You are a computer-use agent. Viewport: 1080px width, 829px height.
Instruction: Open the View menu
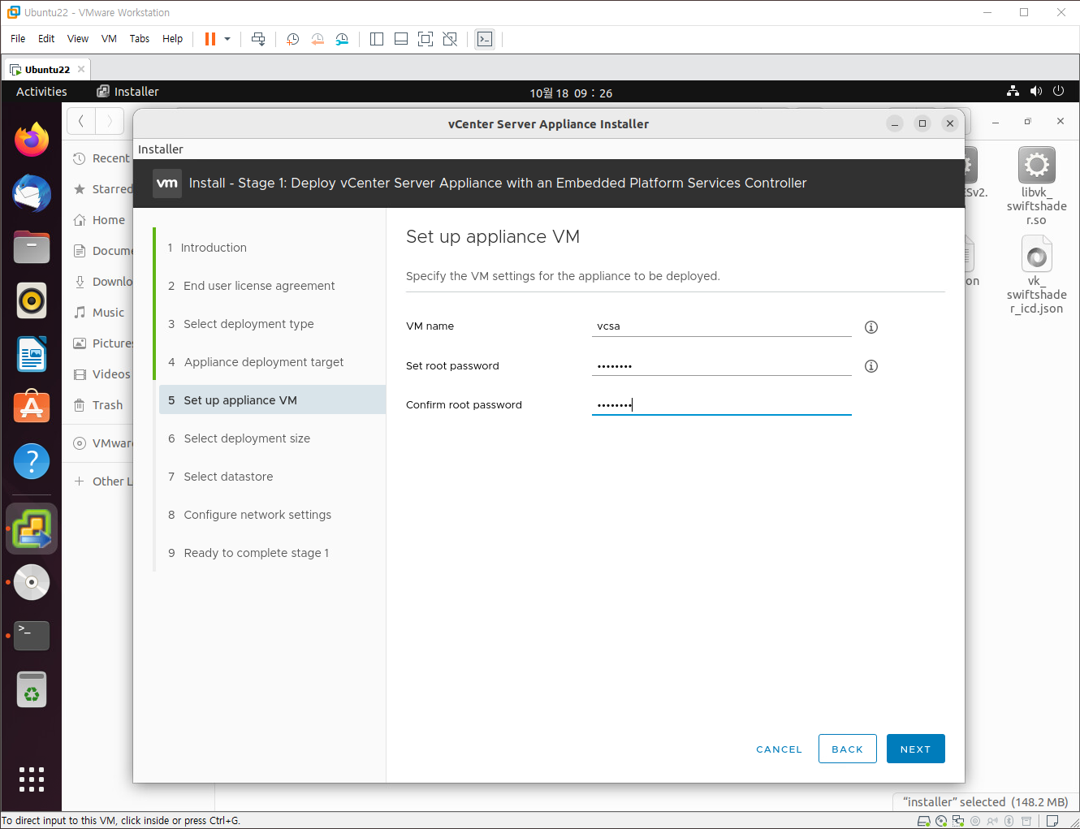pos(78,39)
